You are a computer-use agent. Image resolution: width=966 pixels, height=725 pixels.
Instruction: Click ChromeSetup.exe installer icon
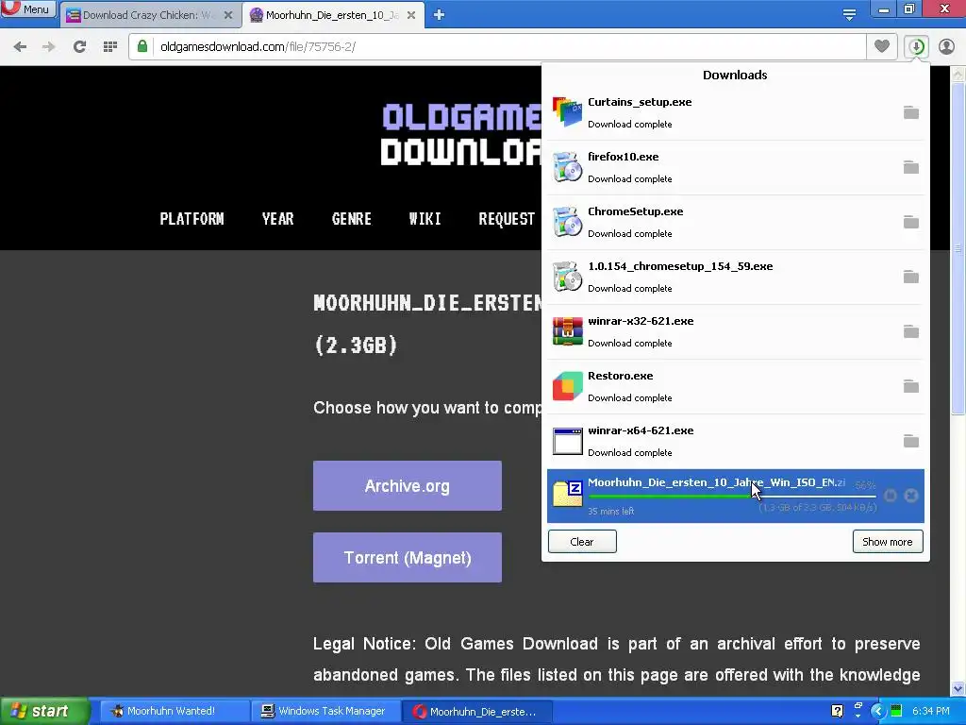(567, 222)
